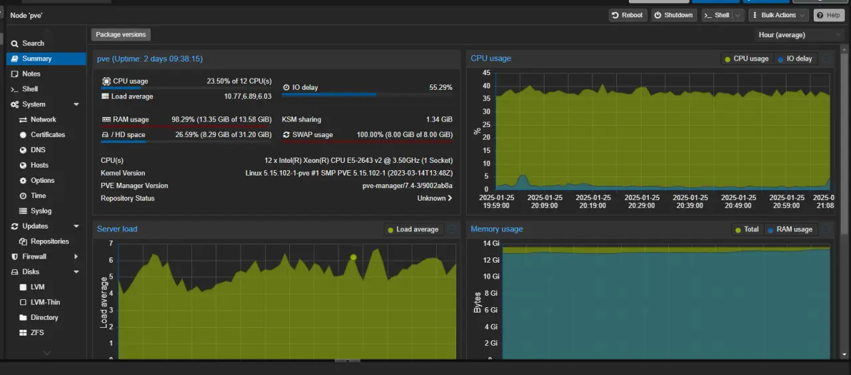Viewport: 851px width, 375px height.
Task: Click the pve uptime panel title
Action: 150,59
